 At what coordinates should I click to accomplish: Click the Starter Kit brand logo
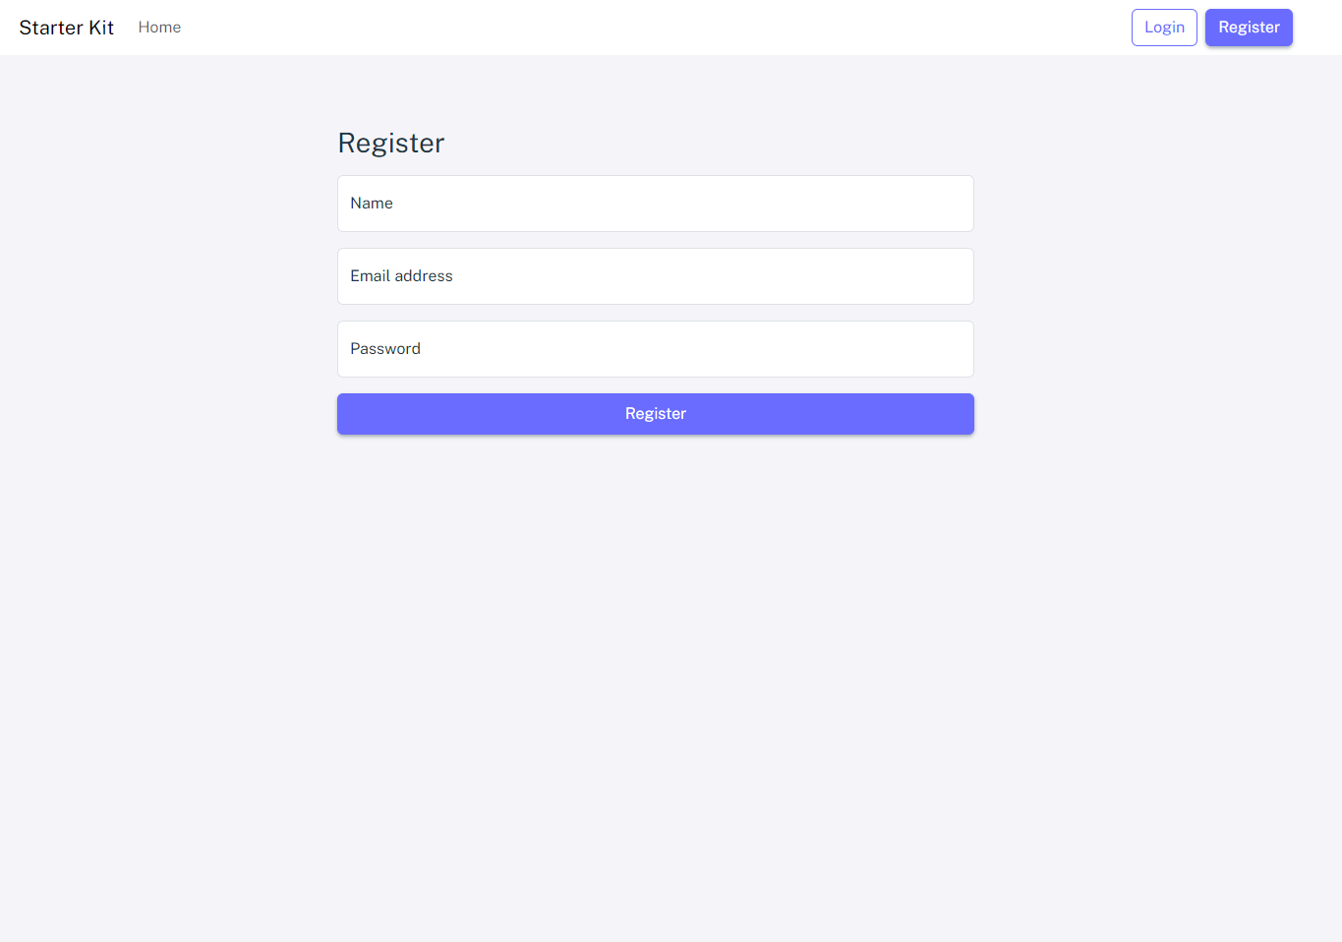pyautogui.click(x=67, y=28)
